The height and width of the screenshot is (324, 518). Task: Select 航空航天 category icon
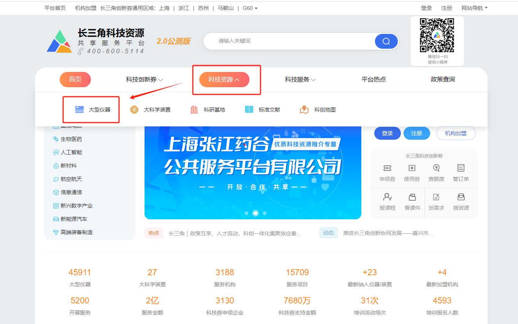(56, 179)
